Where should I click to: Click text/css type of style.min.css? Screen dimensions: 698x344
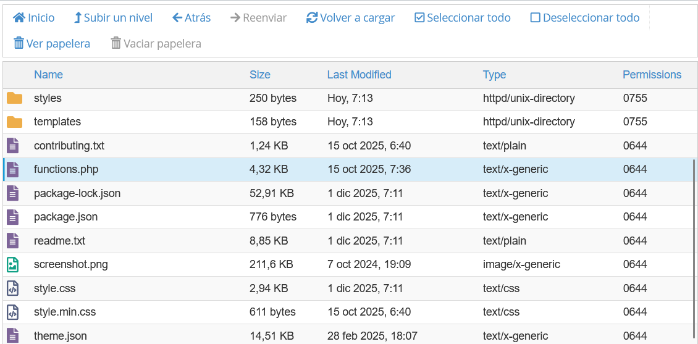(501, 312)
